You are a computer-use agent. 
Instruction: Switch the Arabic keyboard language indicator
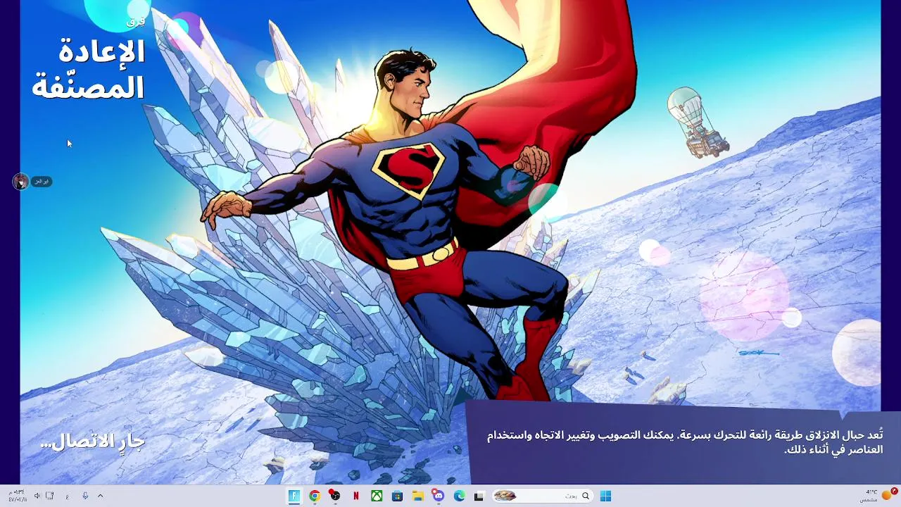pyautogui.click(x=68, y=496)
